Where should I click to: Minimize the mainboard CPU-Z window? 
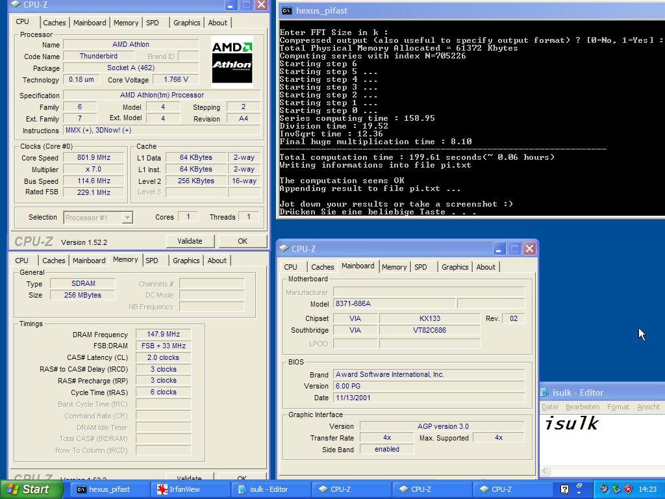tap(499, 249)
